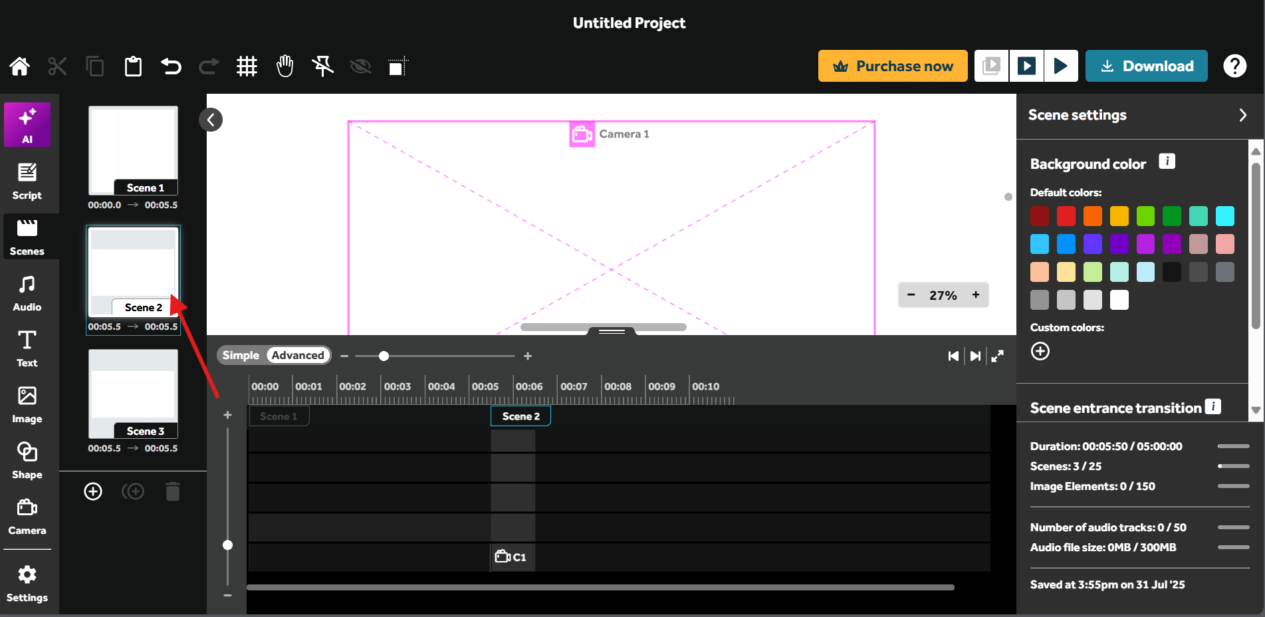Collapse the scenes sidebar panel
Viewport: 1265px width, 617px height.
pyautogui.click(x=211, y=120)
